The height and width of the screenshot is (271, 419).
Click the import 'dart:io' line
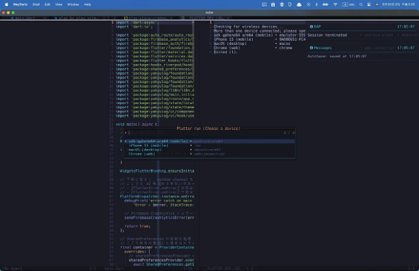[x=134, y=26]
